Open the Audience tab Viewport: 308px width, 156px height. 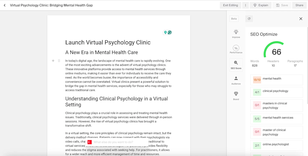tap(236, 81)
